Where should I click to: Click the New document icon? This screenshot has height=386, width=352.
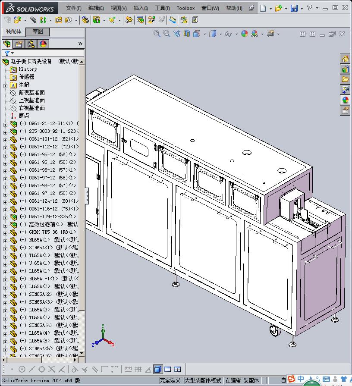[x=263, y=8]
